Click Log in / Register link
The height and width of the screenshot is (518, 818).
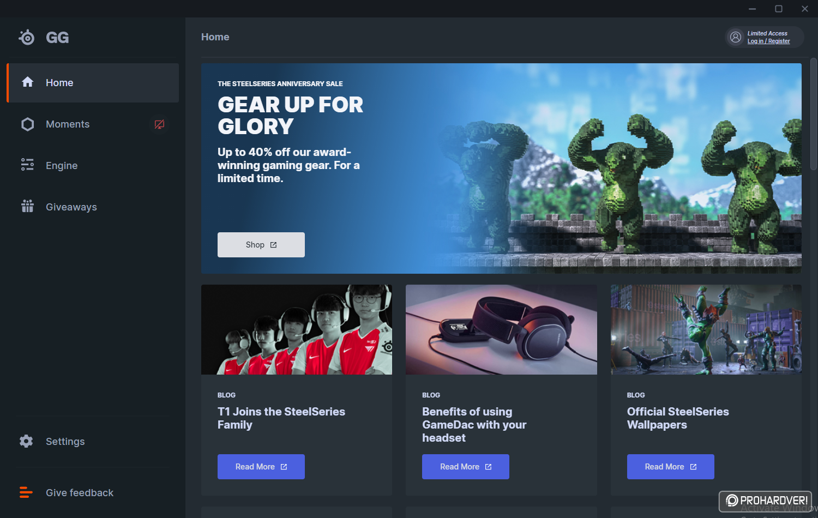768,41
